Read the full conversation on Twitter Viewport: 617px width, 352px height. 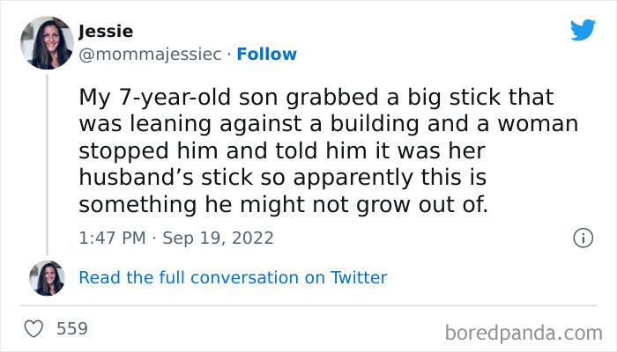[x=233, y=278]
